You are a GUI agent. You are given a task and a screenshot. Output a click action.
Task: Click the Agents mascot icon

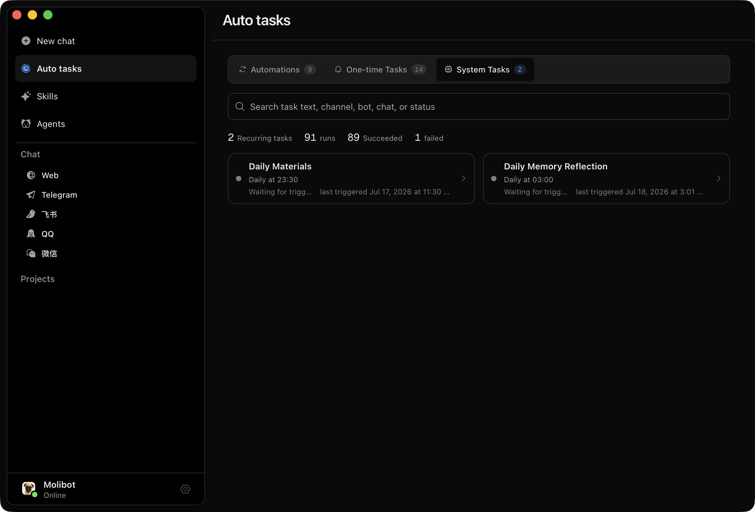click(x=26, y=124)
